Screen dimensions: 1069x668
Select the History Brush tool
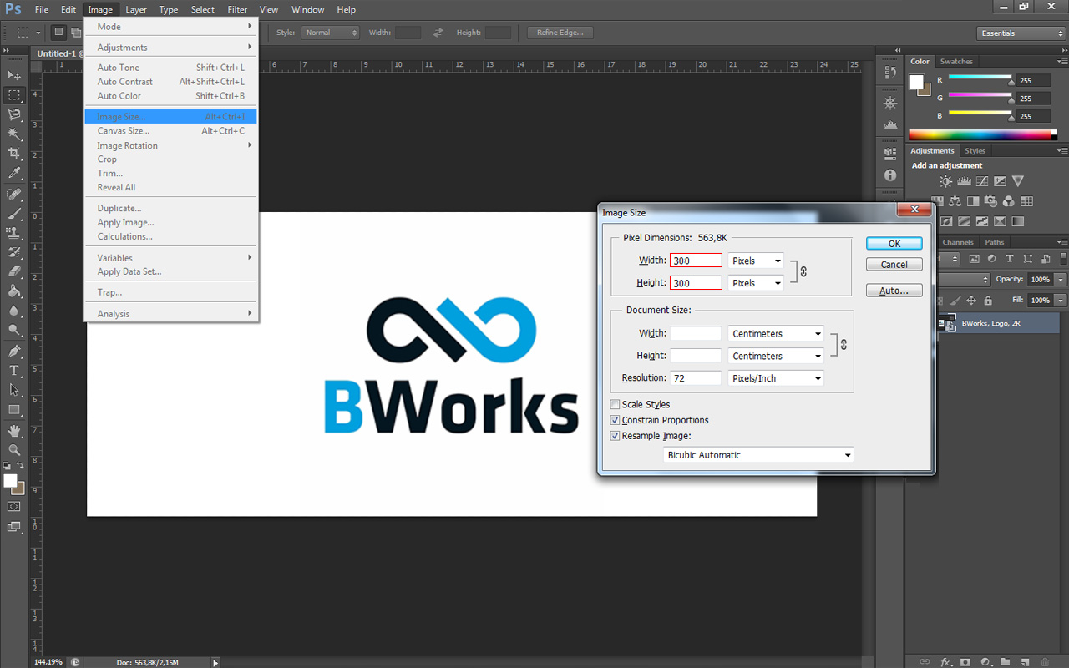pyautogui.click(x=14, y=251)
